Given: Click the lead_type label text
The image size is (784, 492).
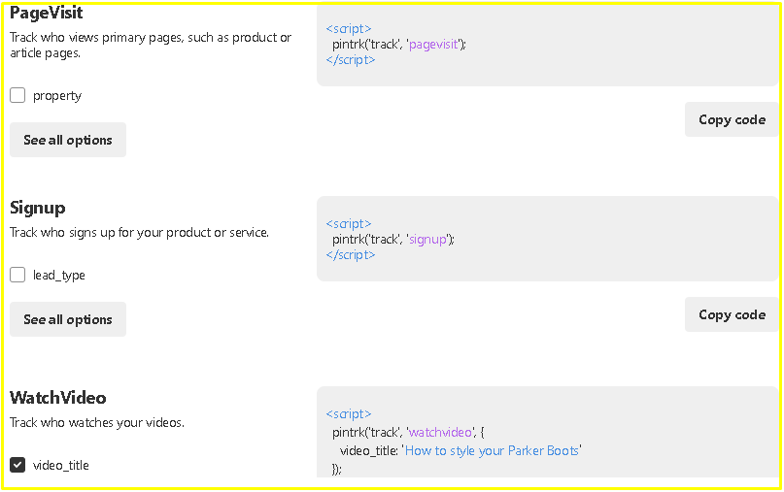Looking at the screenshot, I should tap(59, 276).
